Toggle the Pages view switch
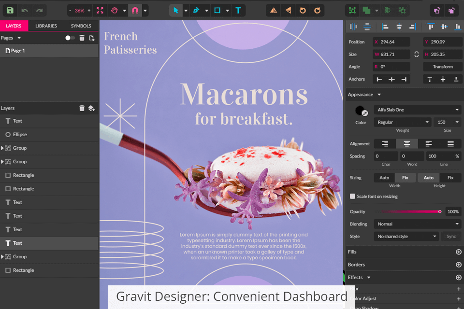Viewport: 464px width, 309px height. pos(70,38)
